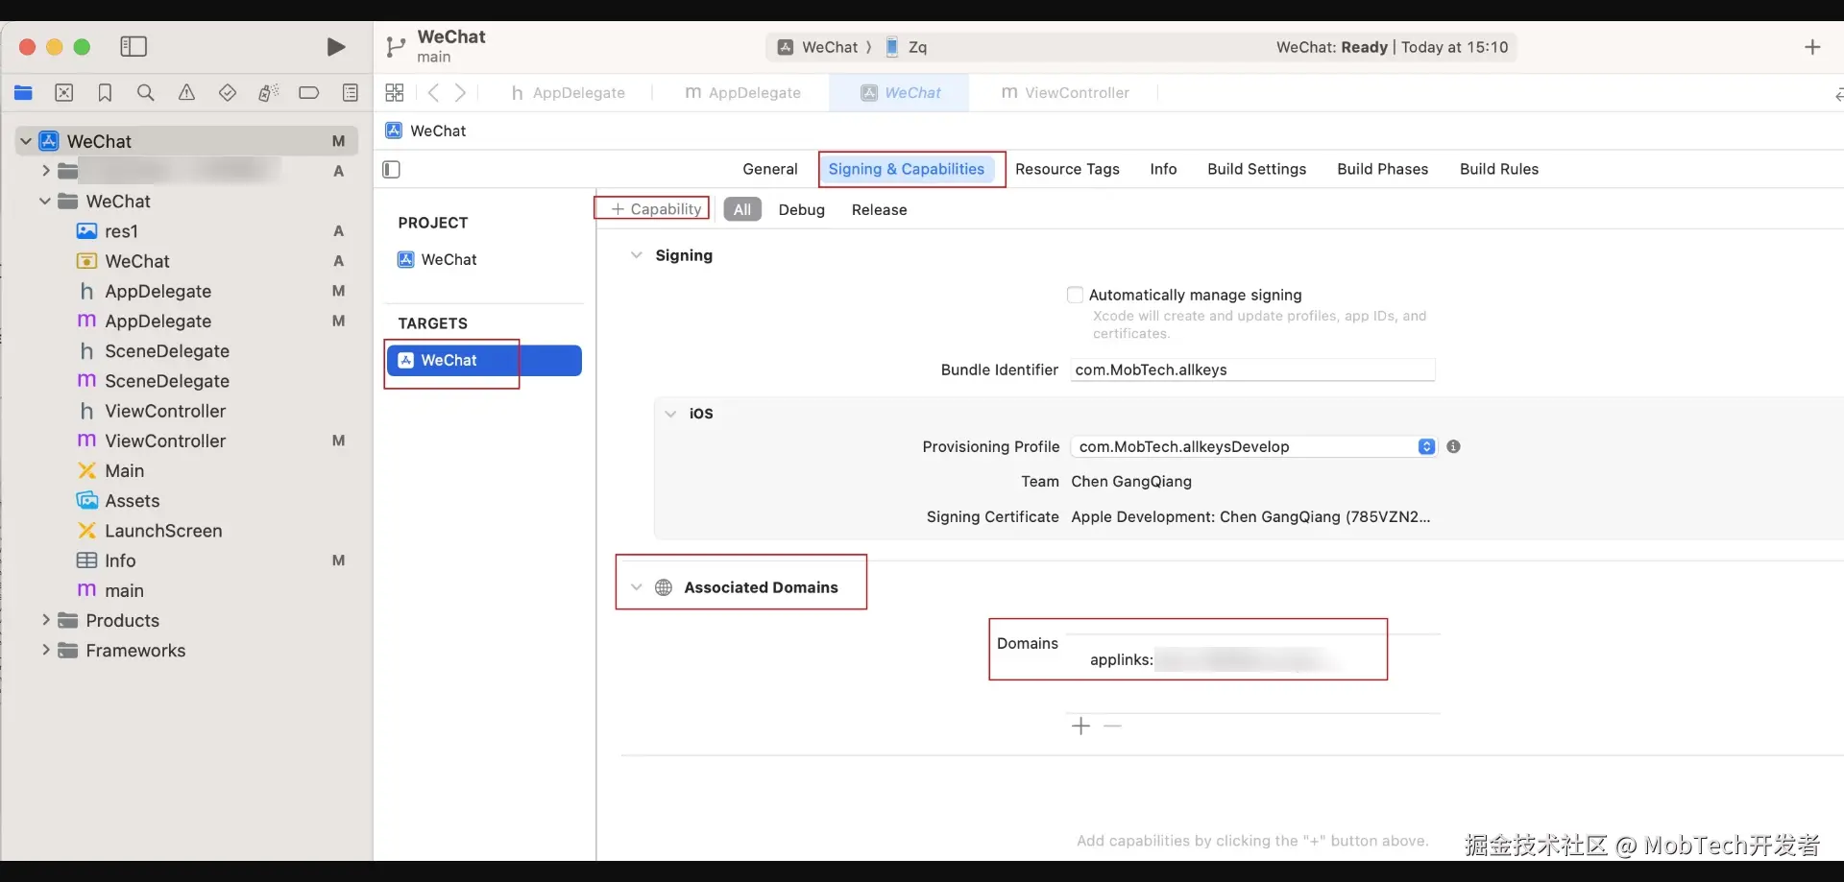Screen dimensions: 1844x882
Task: Add a new domain with the plus button
Action: click(1080, 726)
